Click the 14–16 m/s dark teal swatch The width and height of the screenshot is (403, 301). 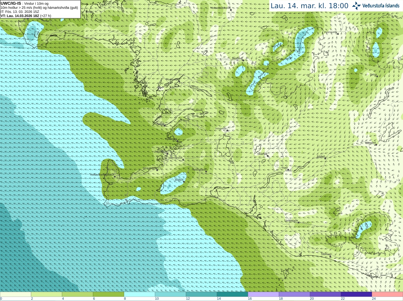click(232, 294)
